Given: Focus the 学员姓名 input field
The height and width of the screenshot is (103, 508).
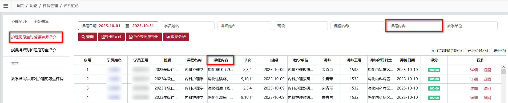Looking at the screenshot, I should click(x=188, y=26).
